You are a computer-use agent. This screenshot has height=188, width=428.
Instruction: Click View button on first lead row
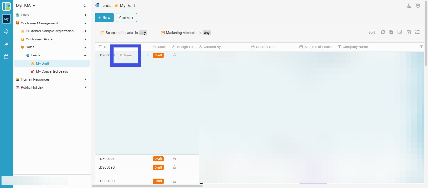coord(126,55)
